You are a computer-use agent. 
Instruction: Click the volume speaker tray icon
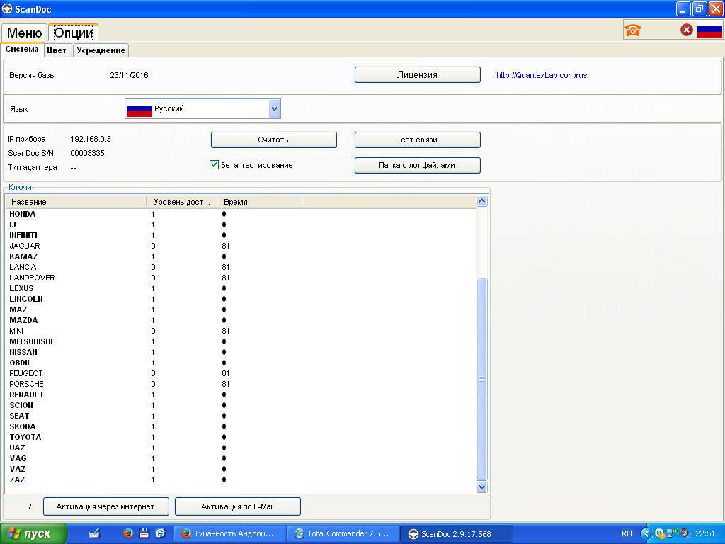[685, 533]
